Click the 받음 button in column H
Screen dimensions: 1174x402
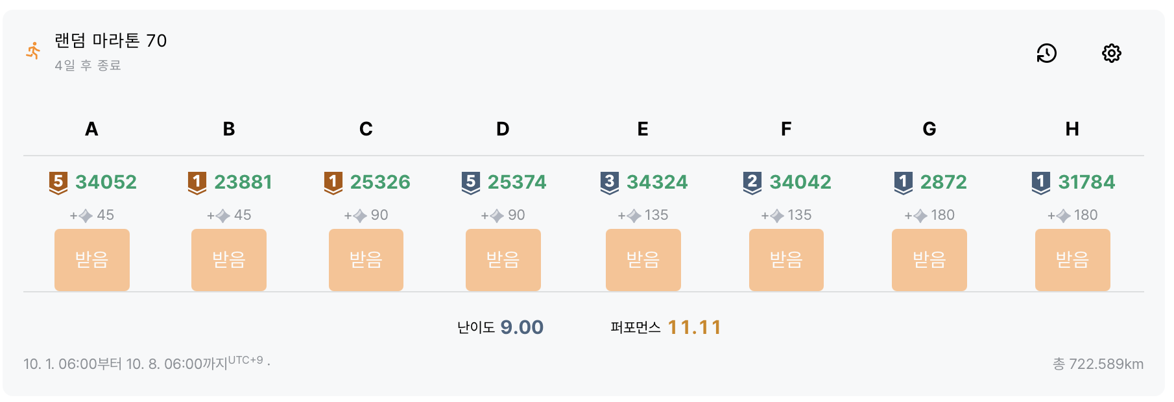coord(1072,259)
